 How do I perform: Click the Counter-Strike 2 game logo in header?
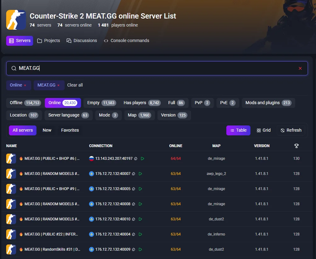pos(16,20)
